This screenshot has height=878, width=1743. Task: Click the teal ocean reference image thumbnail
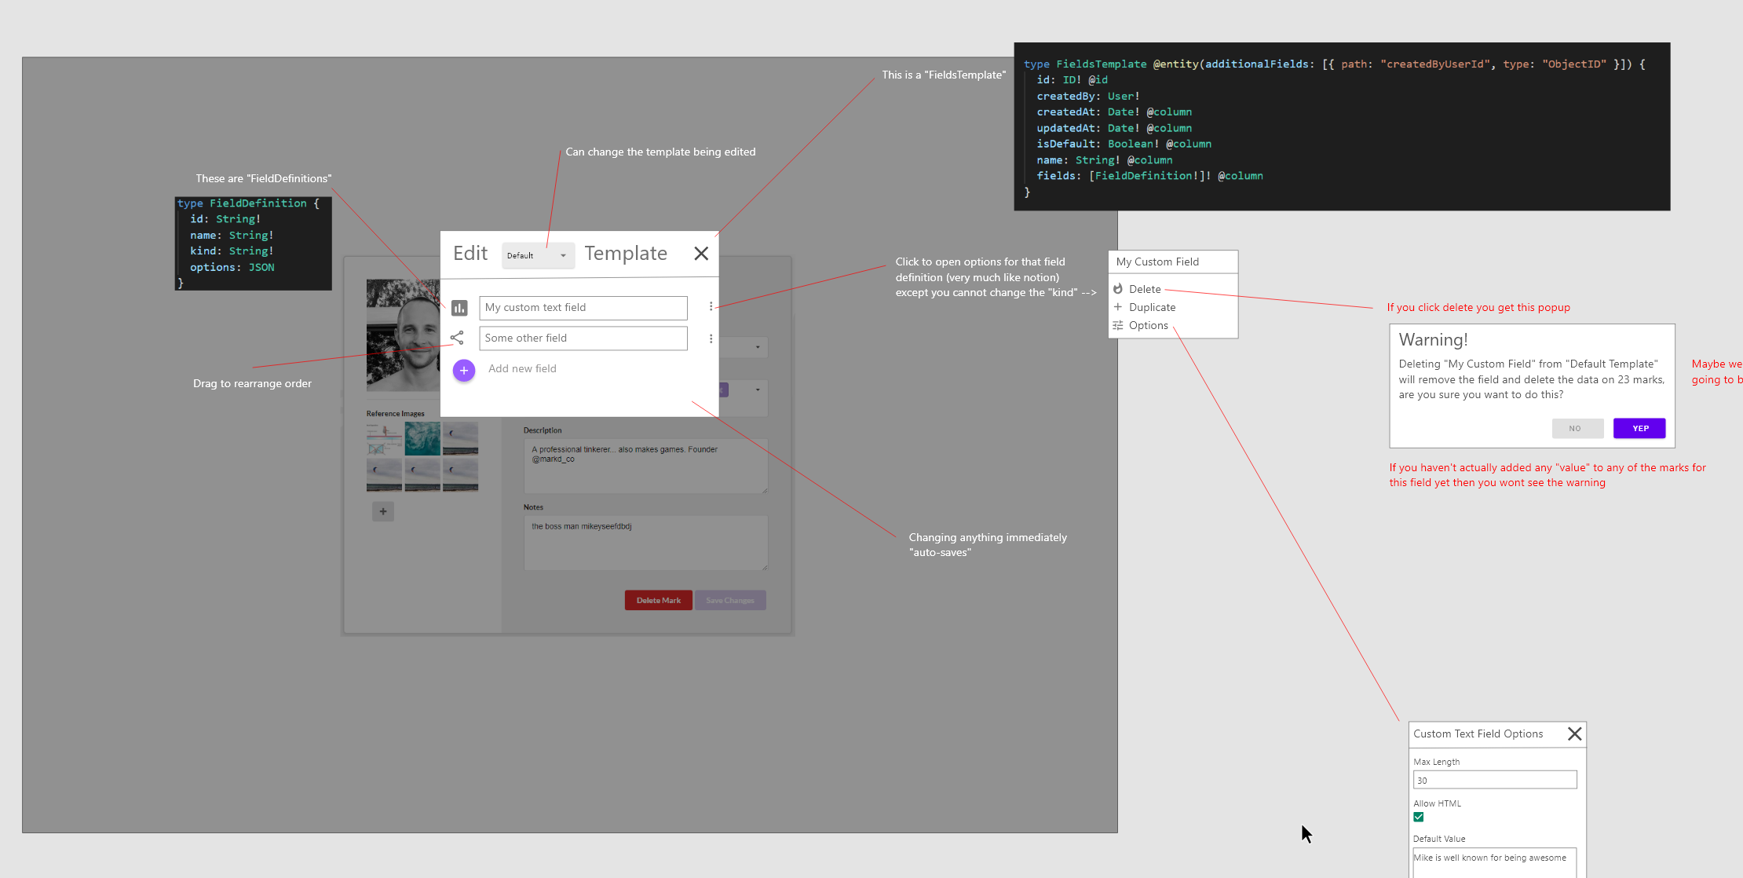click(x=422, y=438)
